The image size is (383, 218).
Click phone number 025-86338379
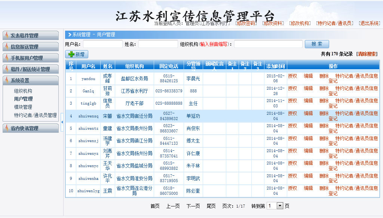[x=169, y=91]
